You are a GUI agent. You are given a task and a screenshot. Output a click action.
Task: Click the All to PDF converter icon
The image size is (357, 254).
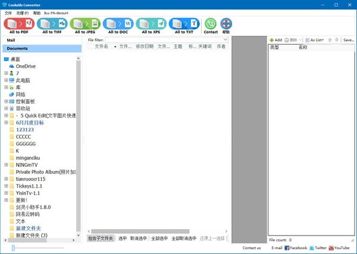(18, 24)
